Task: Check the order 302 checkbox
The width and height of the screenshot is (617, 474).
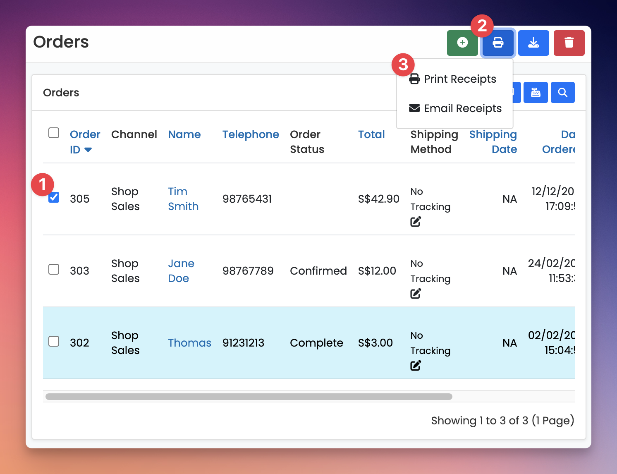Action: 54,341
